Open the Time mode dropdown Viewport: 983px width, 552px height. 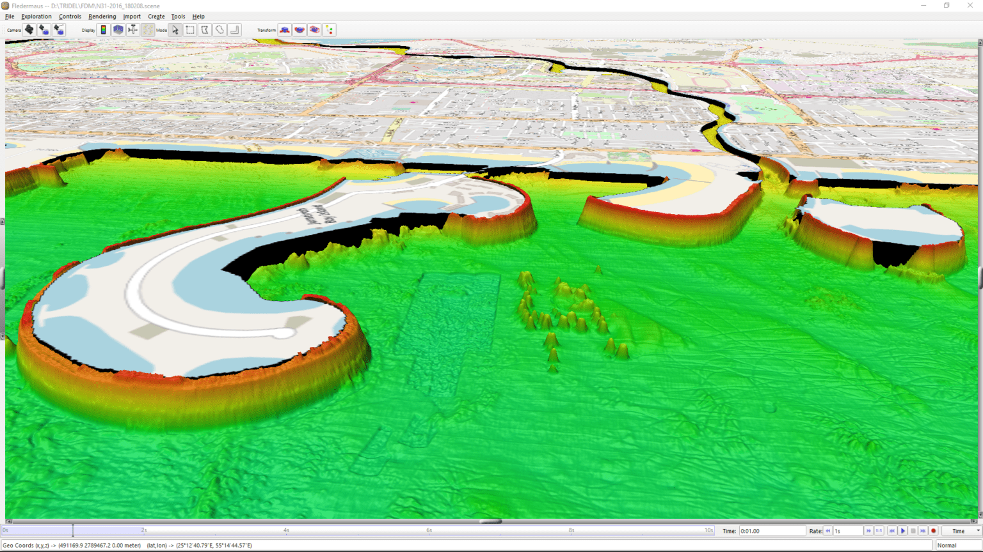click(959, 531)
